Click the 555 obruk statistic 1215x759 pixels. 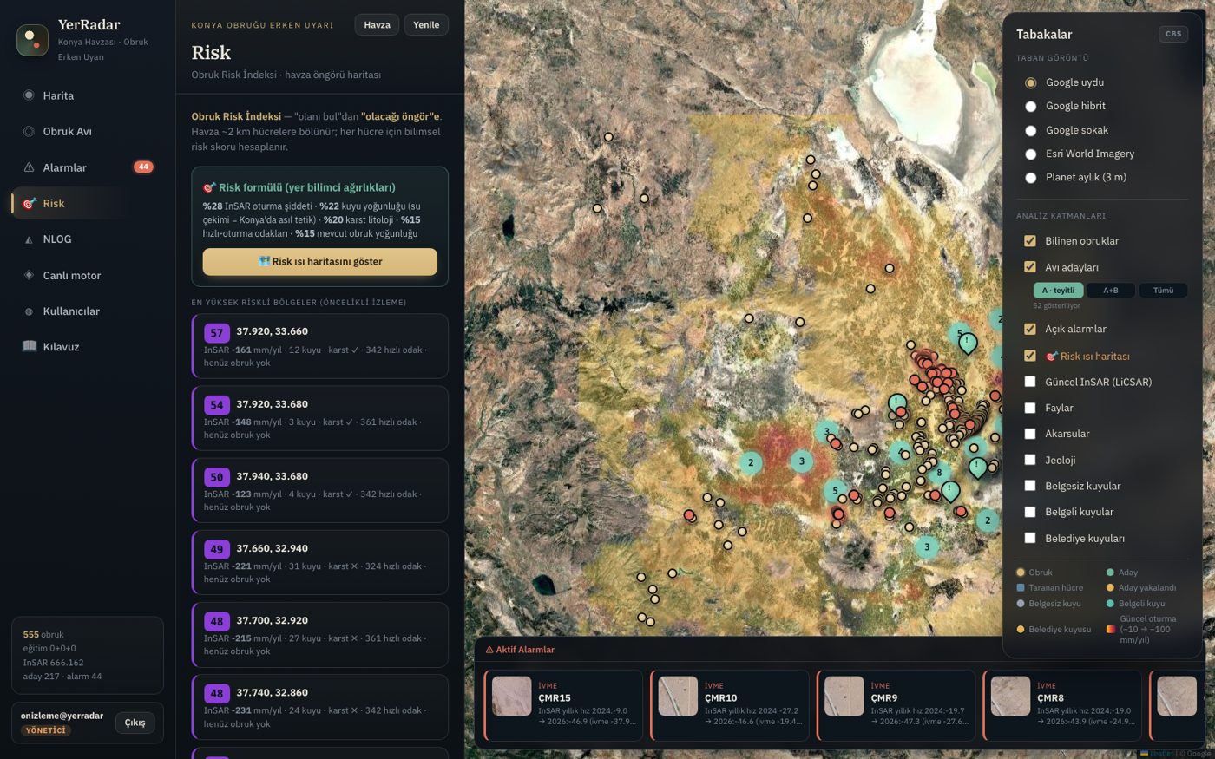click(x=43, y=635)
